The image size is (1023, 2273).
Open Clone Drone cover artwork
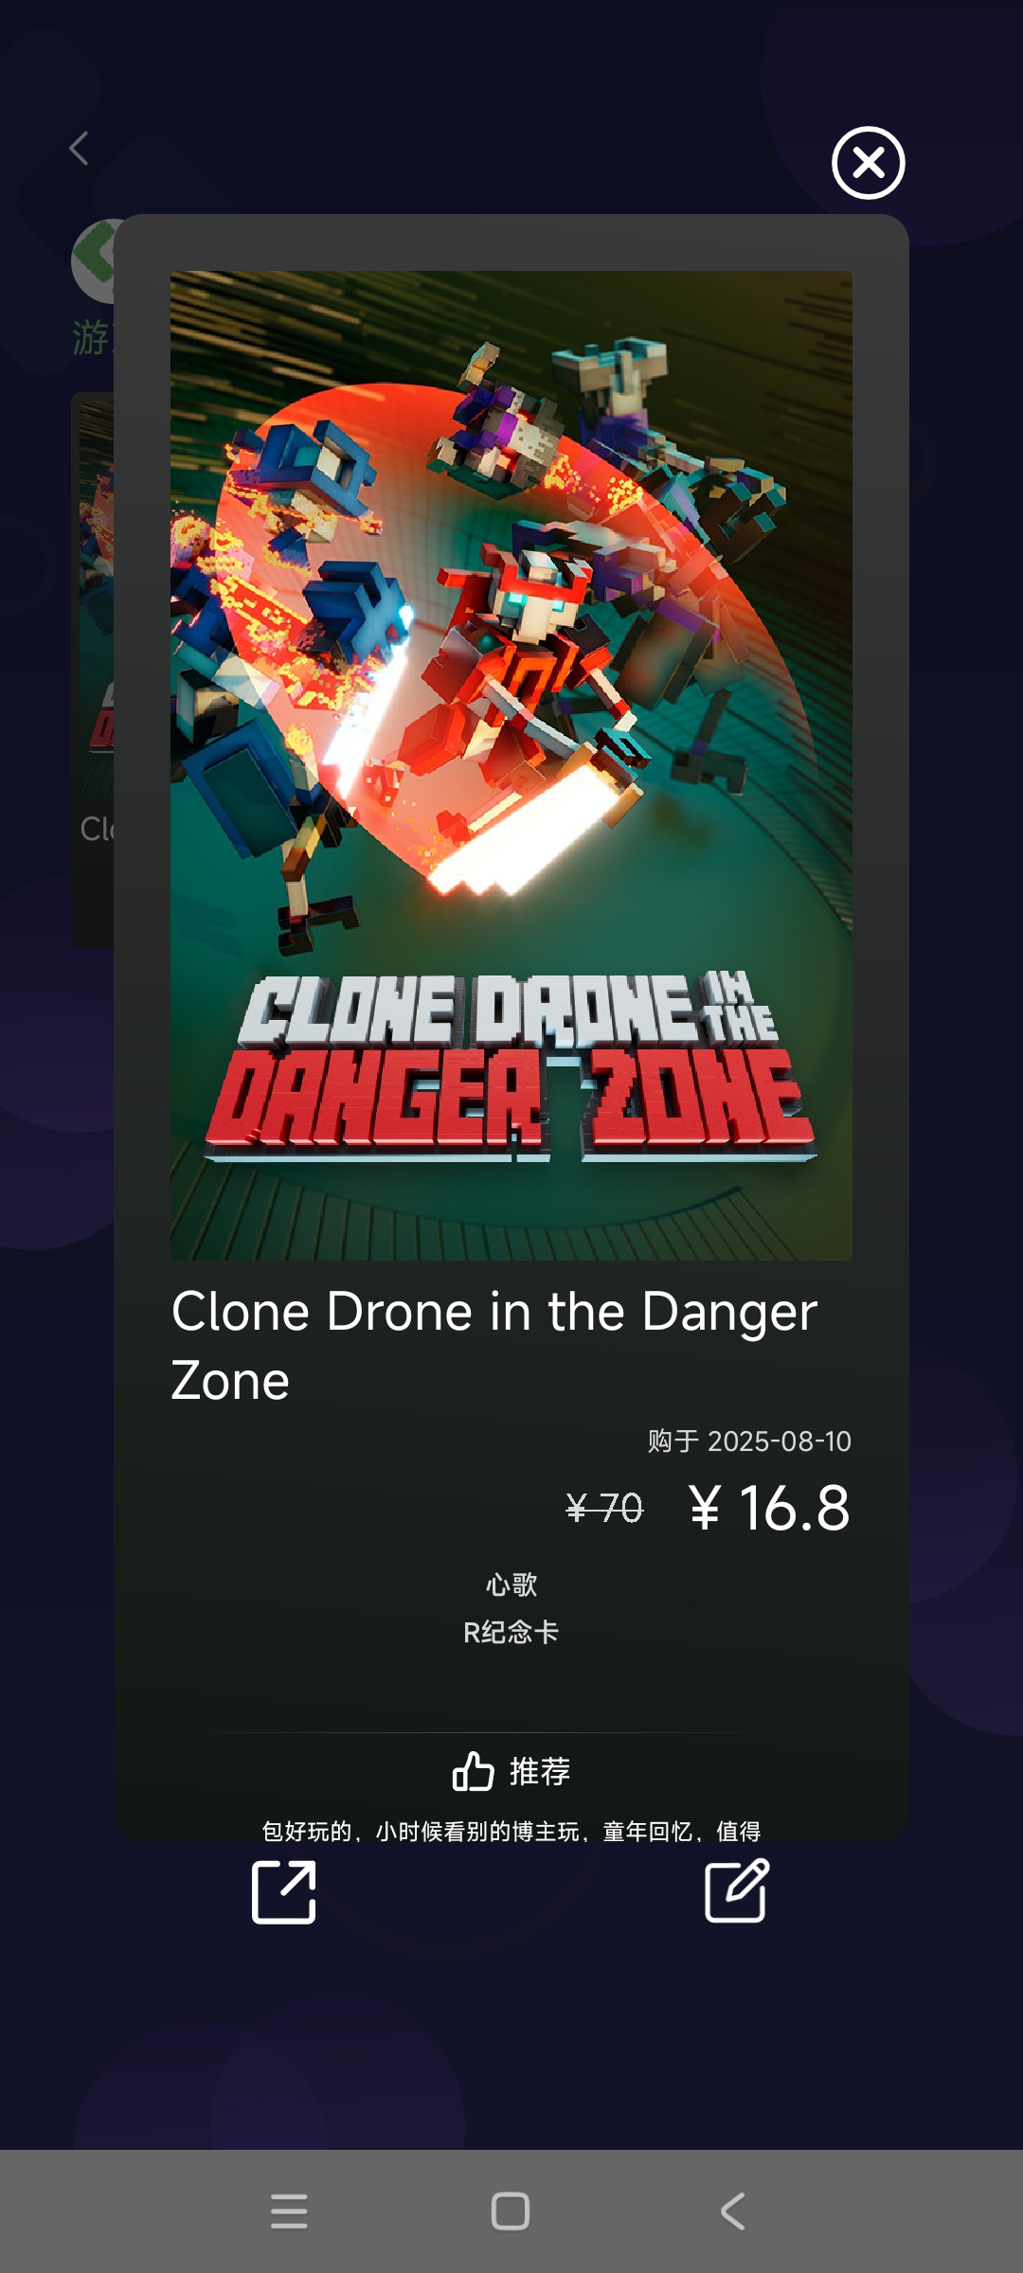[x=511, y=765]
